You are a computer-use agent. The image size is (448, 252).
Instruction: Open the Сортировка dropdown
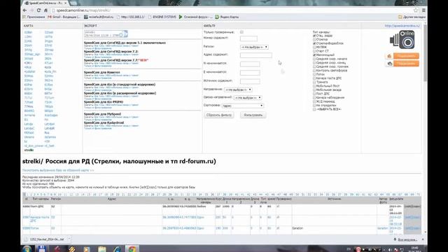point(242,106)
